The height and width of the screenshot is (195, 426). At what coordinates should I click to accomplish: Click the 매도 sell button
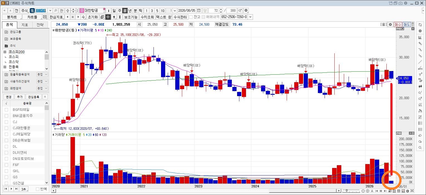click(x=407, y=25)
